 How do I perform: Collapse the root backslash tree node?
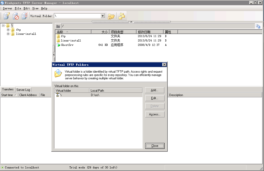click(x=3, y=25)
